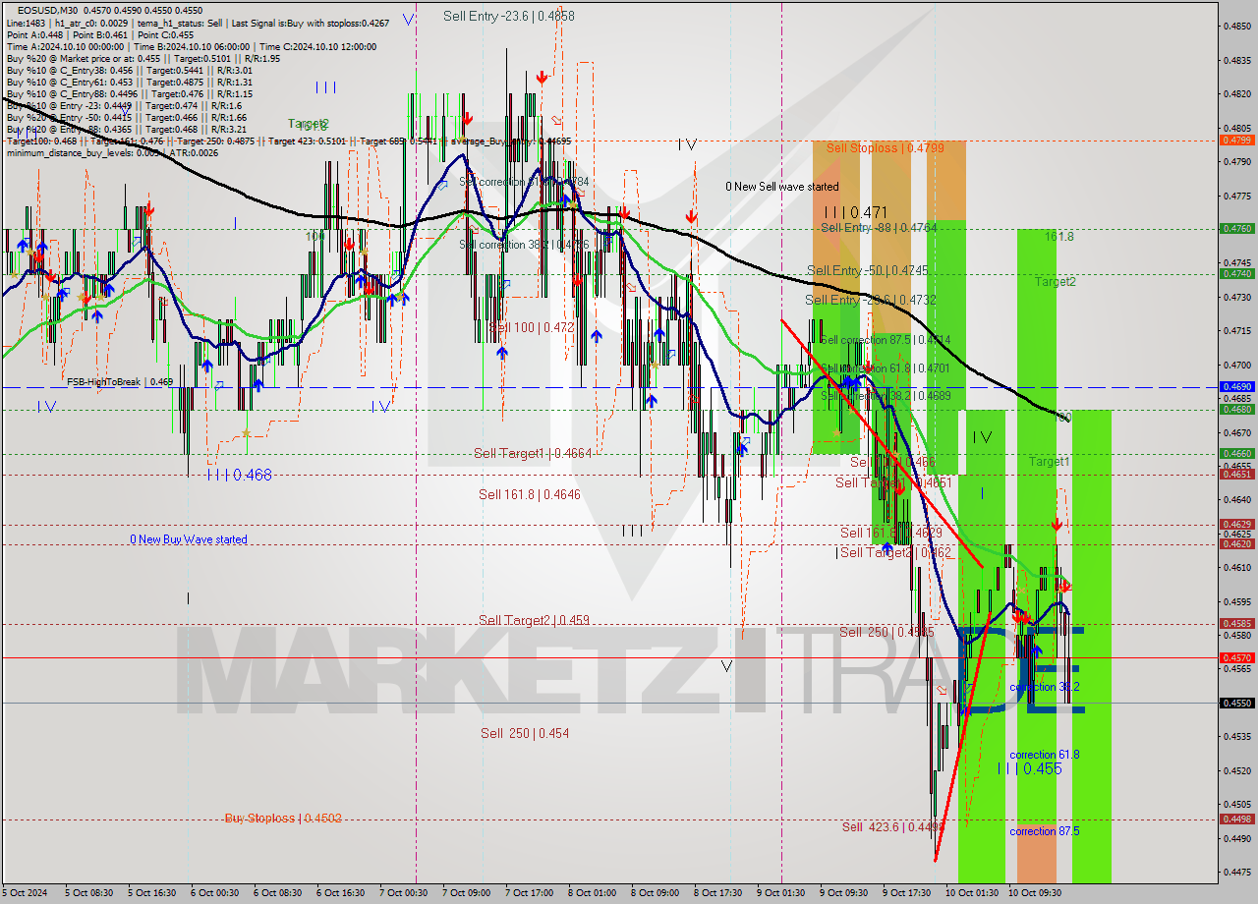Click the 'Sell 161.8 | 0.4646' label
Viewport: 1258px width, 904px height.
pos(530,494)
